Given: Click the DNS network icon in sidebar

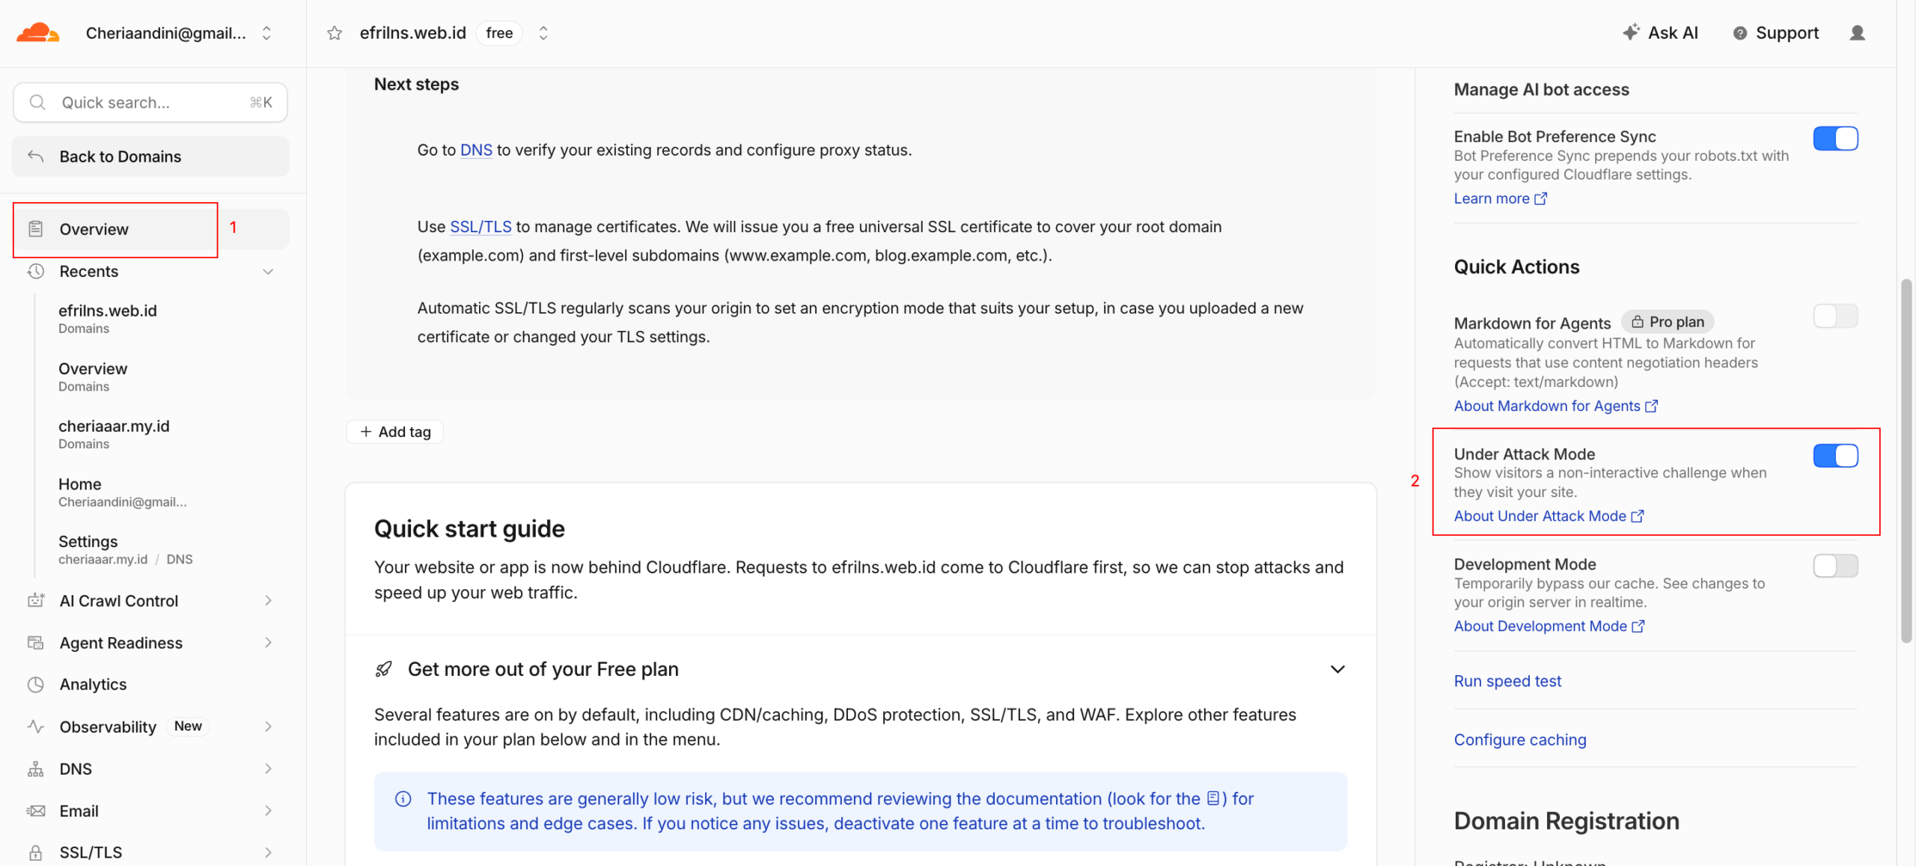Looking at the screenshot, I should (x=35, y=769).
